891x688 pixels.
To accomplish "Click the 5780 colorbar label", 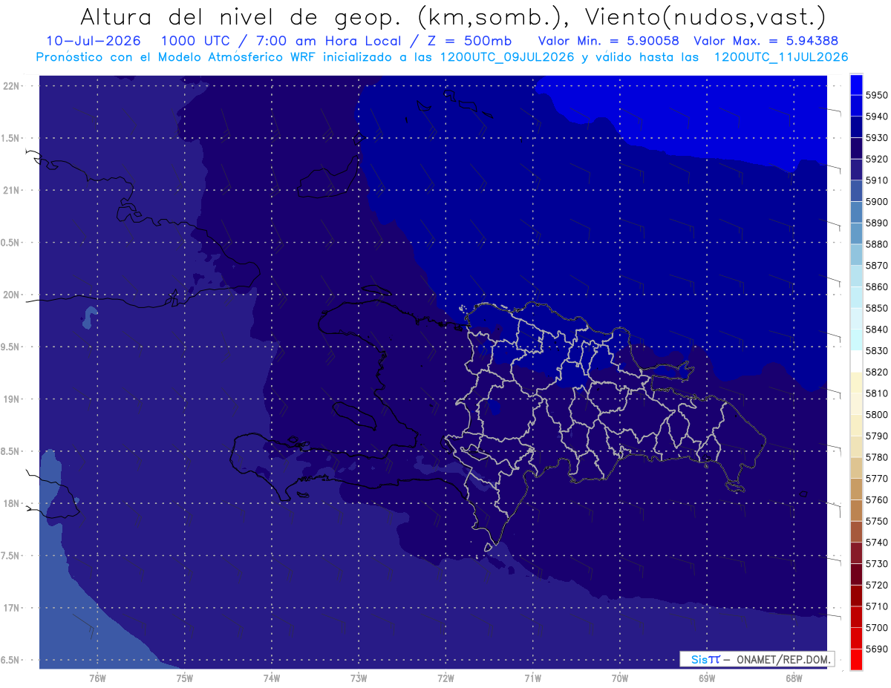I will click(877, 457).
